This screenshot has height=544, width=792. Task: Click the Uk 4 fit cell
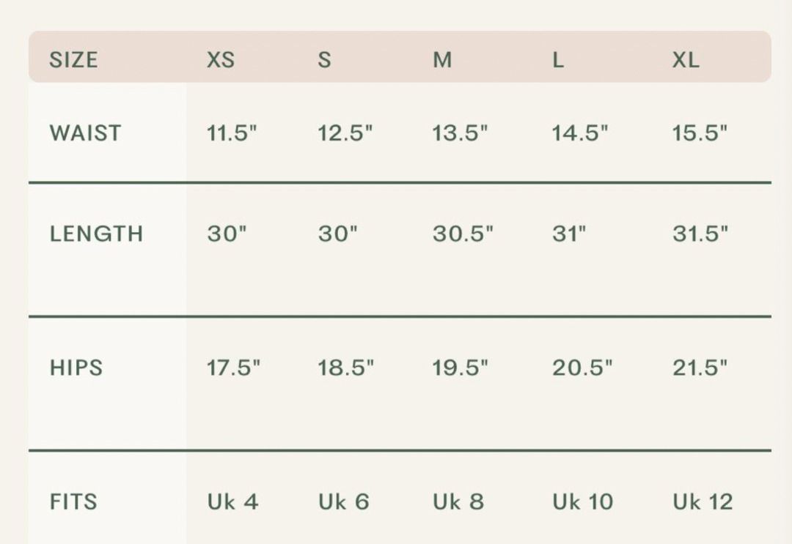[232, 502]
